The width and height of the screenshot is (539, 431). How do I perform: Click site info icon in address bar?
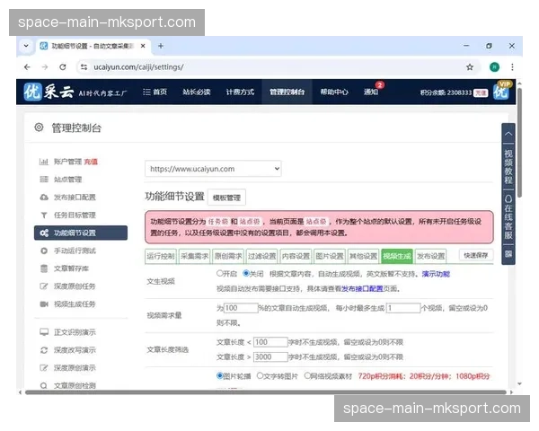[x=84, y=67]
